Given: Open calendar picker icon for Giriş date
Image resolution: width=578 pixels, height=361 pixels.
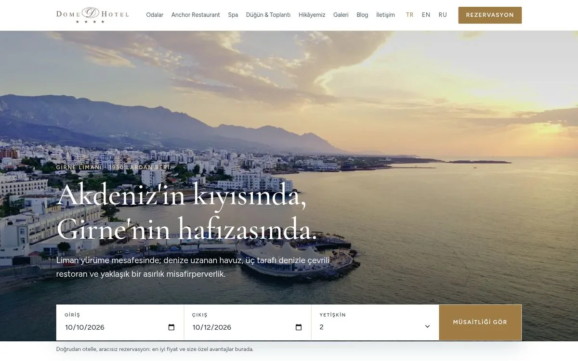Looking at the screenshot, I should coord(171,327).
